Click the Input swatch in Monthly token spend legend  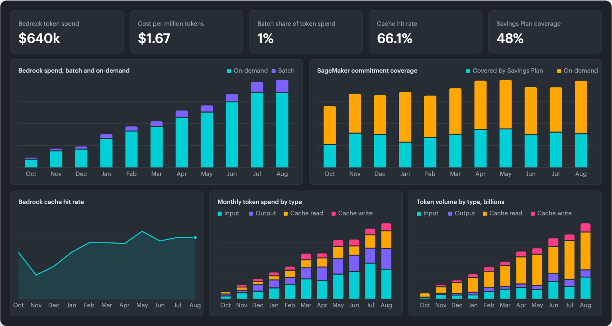click(x=220, y=214)
